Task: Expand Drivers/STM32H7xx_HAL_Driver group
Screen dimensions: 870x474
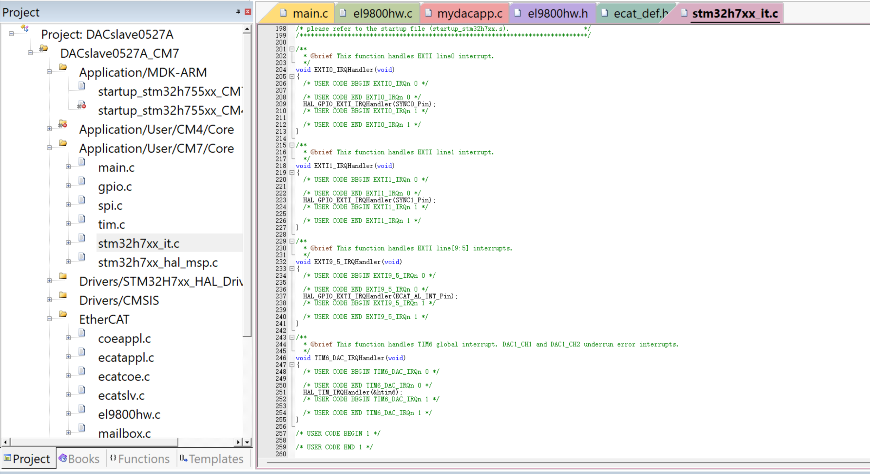Action: [49, 281]
